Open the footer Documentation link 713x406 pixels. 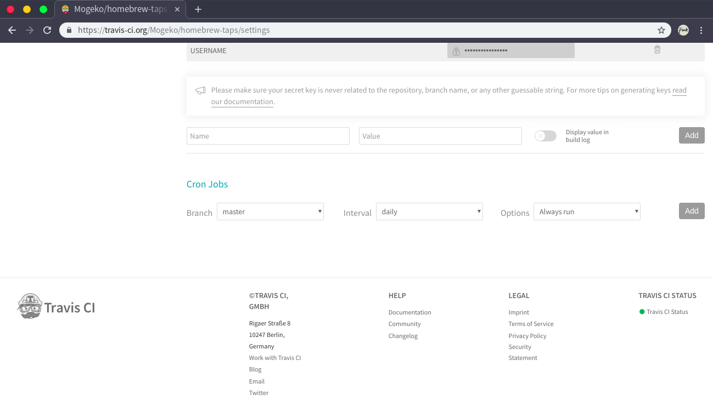click(x=409, y=312)
